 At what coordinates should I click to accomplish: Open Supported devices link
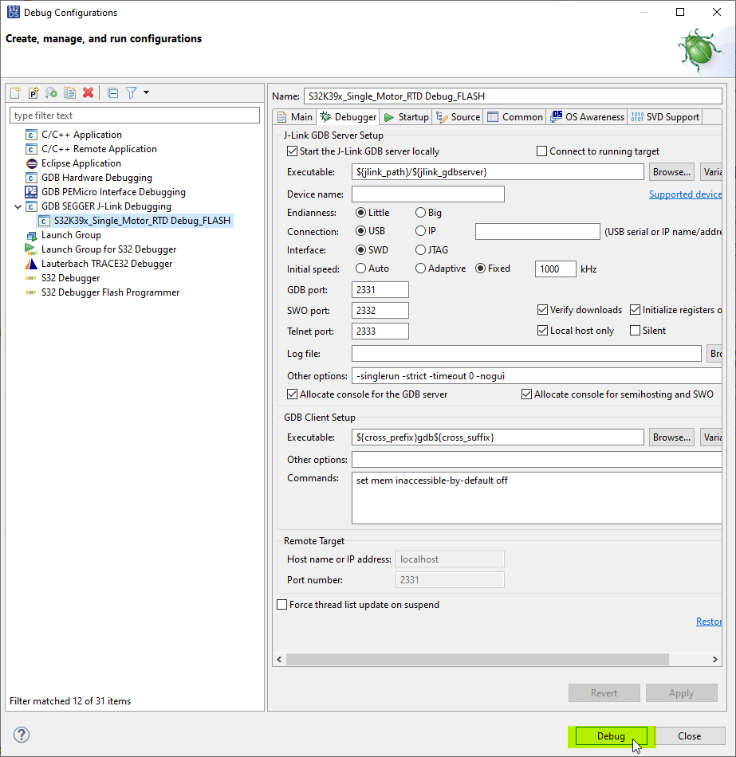685,194
